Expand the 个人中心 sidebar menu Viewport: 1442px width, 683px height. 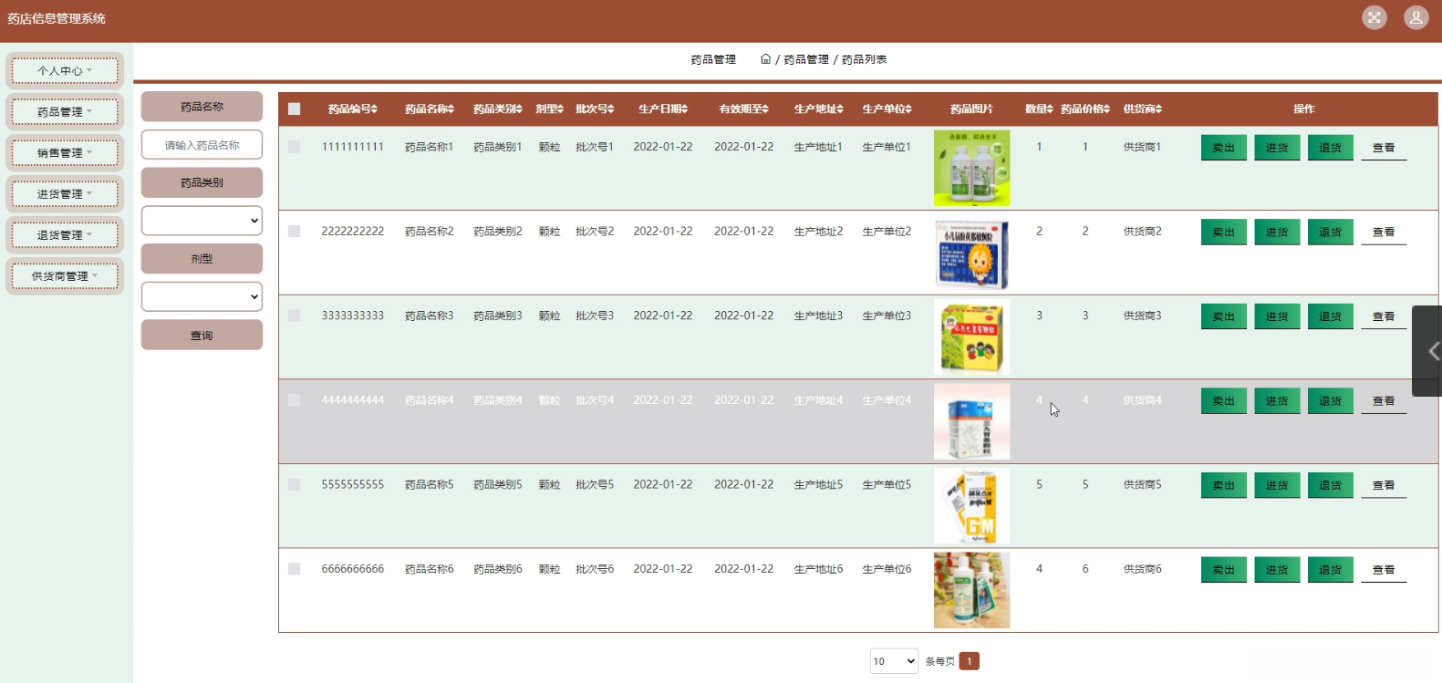click(65, 70)
